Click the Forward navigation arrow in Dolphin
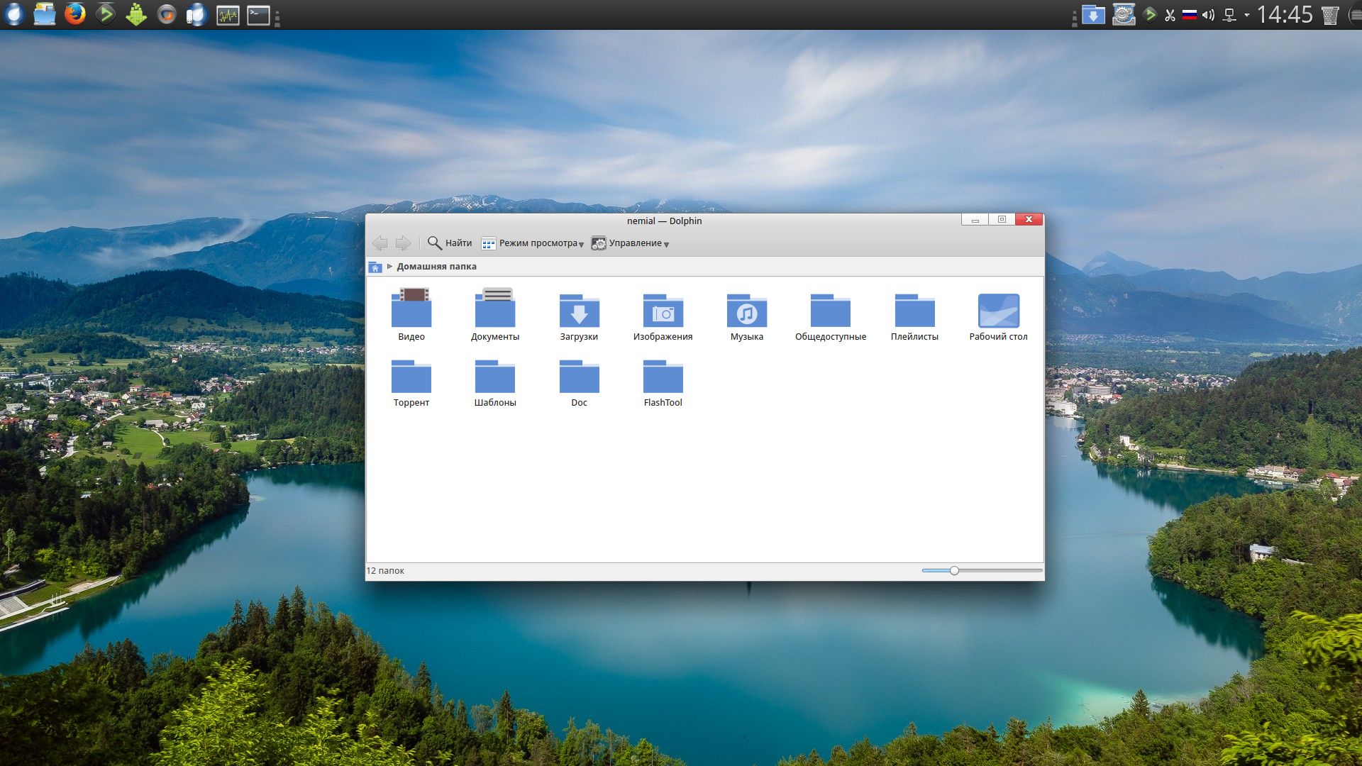 tap(403, 243)
